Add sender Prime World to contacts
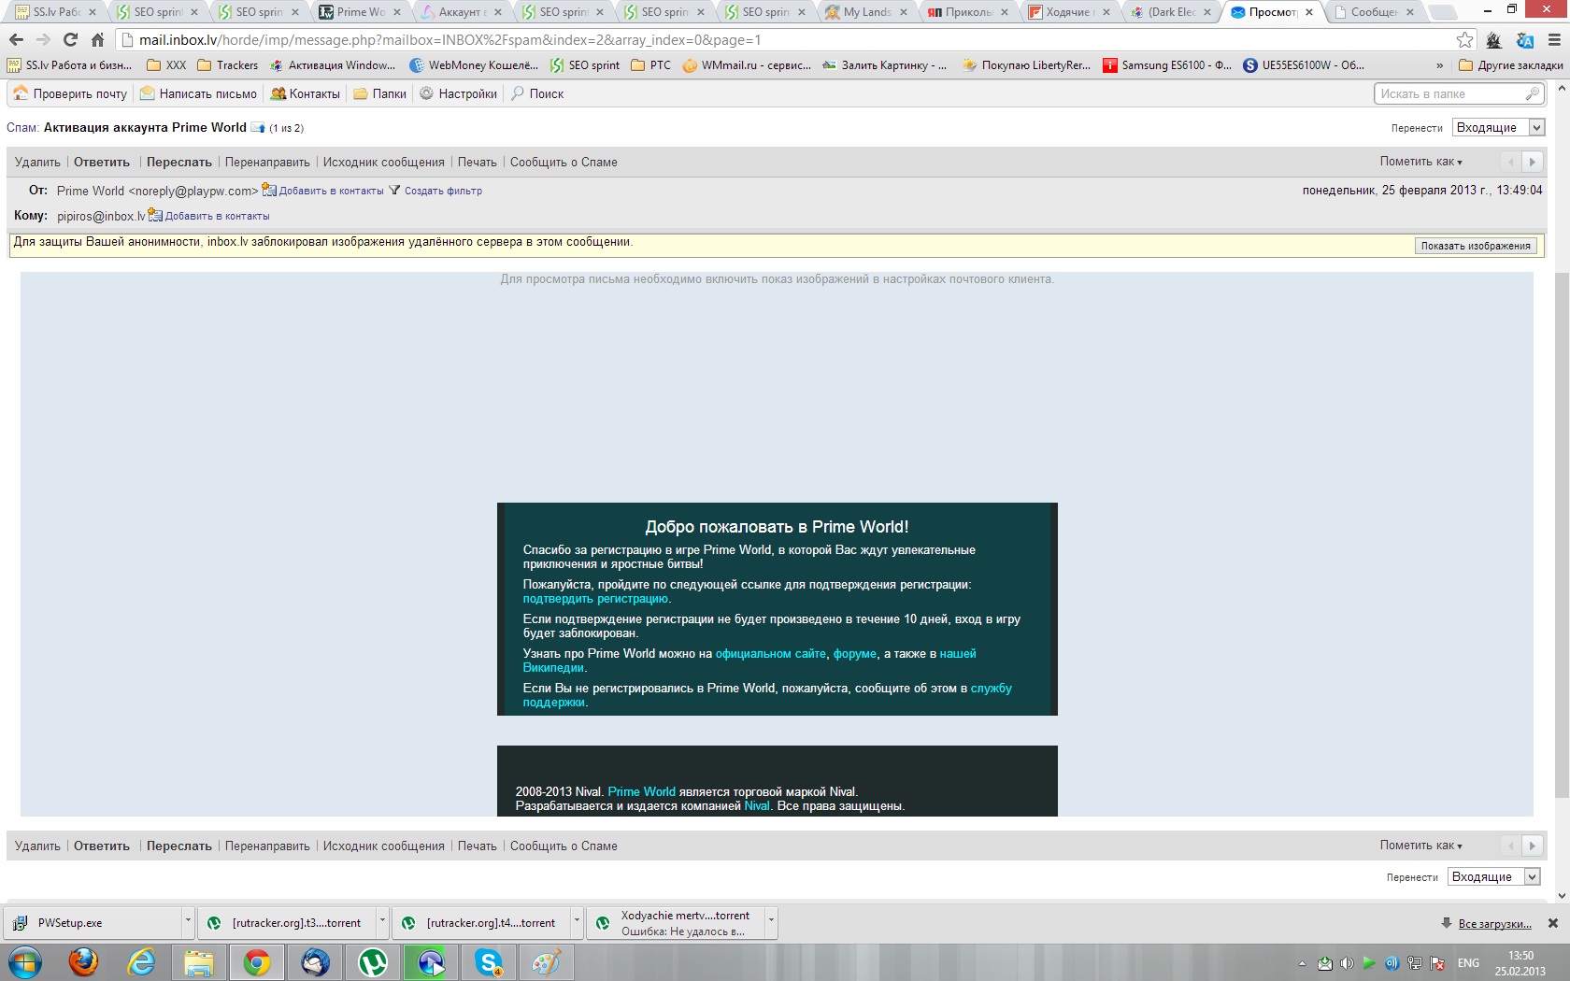The height and width of the screenshot is (981, 1570). pos(323,191)
